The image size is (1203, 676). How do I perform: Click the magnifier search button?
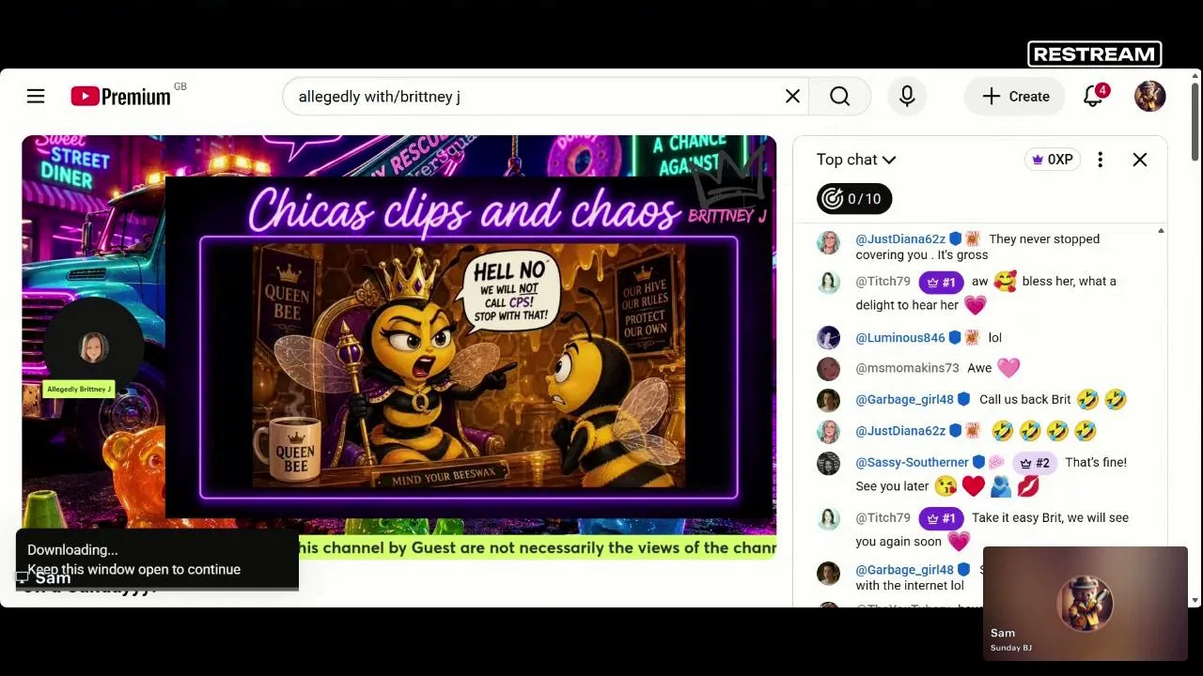click(839, 96)
